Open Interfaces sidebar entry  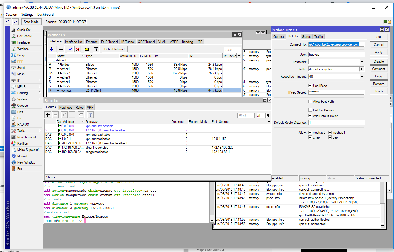24,42
